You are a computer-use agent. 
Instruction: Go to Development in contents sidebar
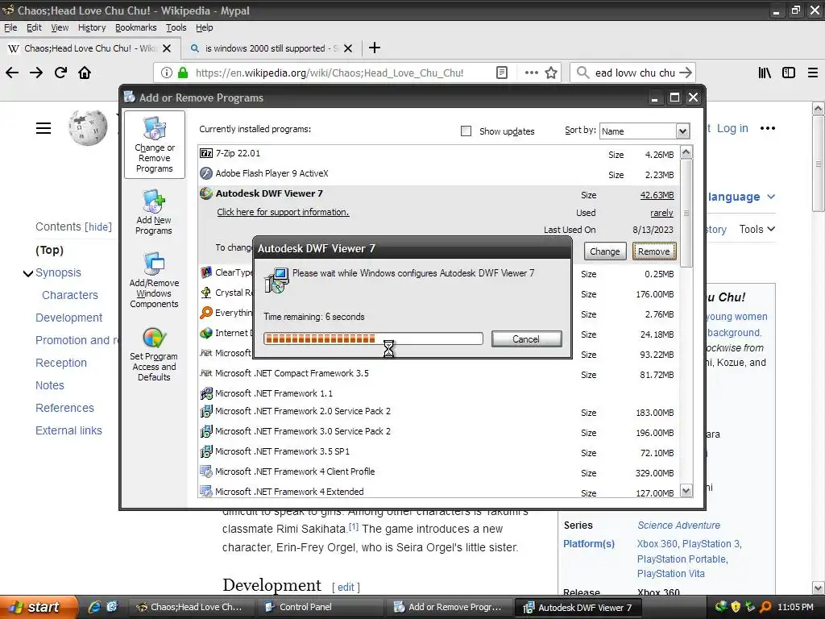pyautogui.click(x=69, y=318)
